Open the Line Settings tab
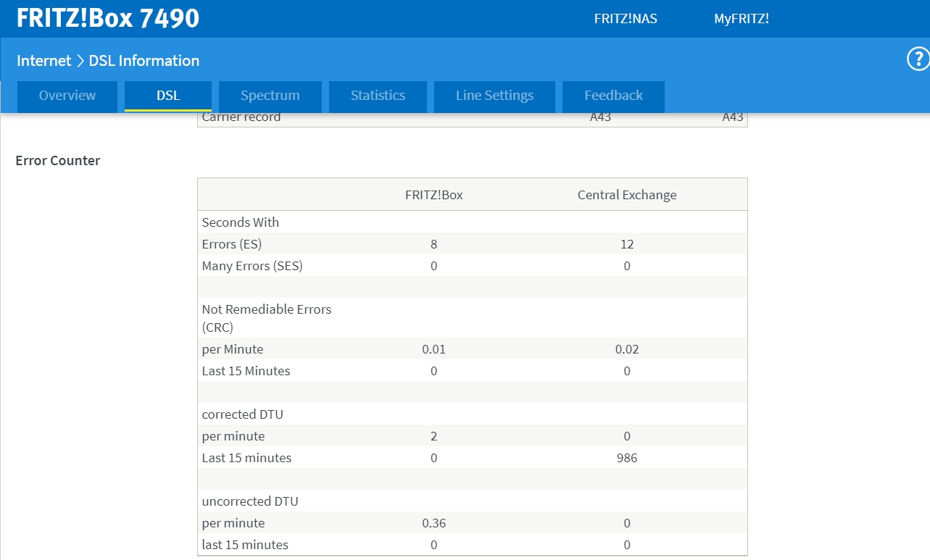The width and height of the screenshot is (930, 560). 494,96
